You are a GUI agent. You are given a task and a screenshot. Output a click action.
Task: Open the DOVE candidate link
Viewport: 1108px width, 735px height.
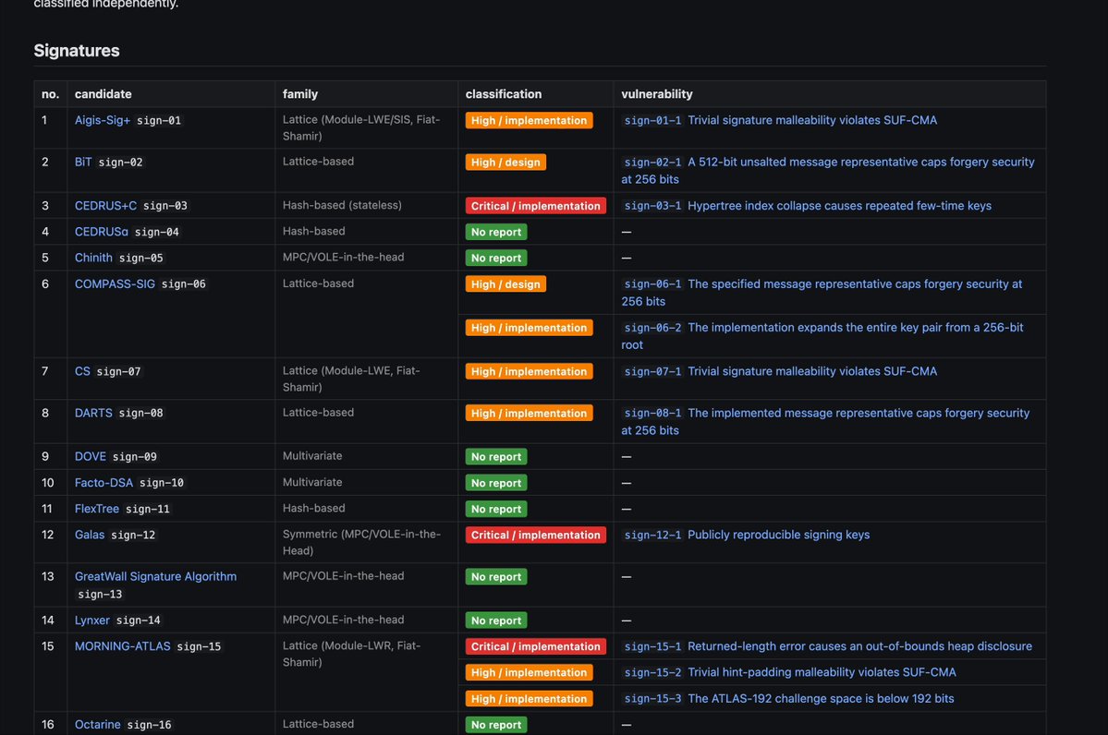coord(91,457)
